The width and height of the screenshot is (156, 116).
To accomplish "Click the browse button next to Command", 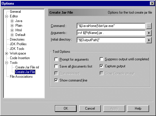I will (149, 26).
